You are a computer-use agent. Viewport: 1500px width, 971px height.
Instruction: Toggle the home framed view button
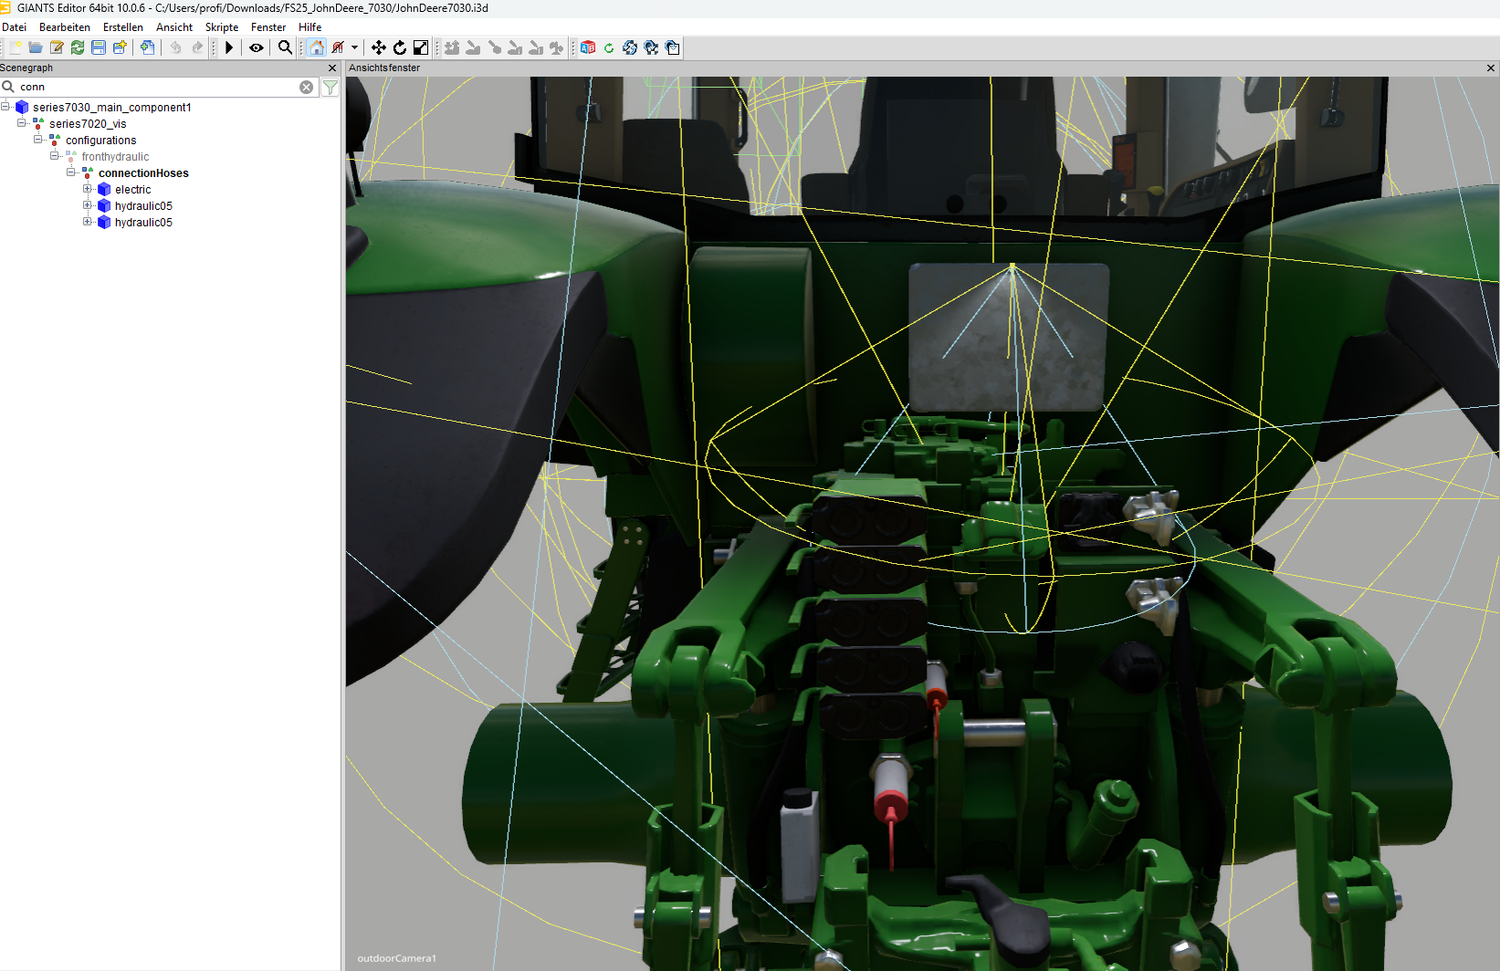[317, 47]
